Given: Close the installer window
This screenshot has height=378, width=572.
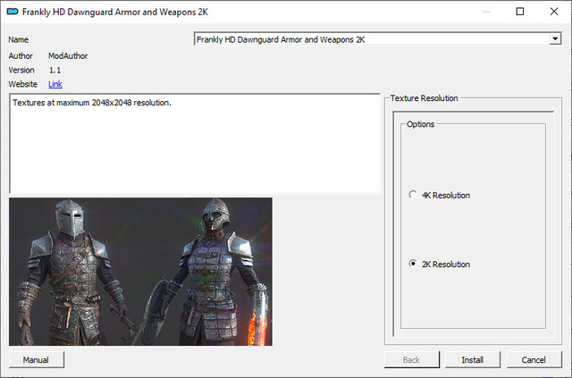Looking at the screenshot, I should point(554,12).
